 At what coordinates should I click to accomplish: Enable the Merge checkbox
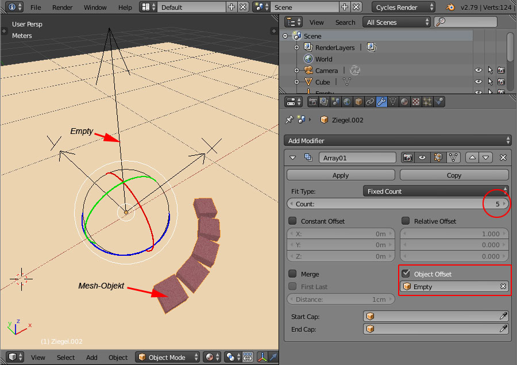point(292,274)
